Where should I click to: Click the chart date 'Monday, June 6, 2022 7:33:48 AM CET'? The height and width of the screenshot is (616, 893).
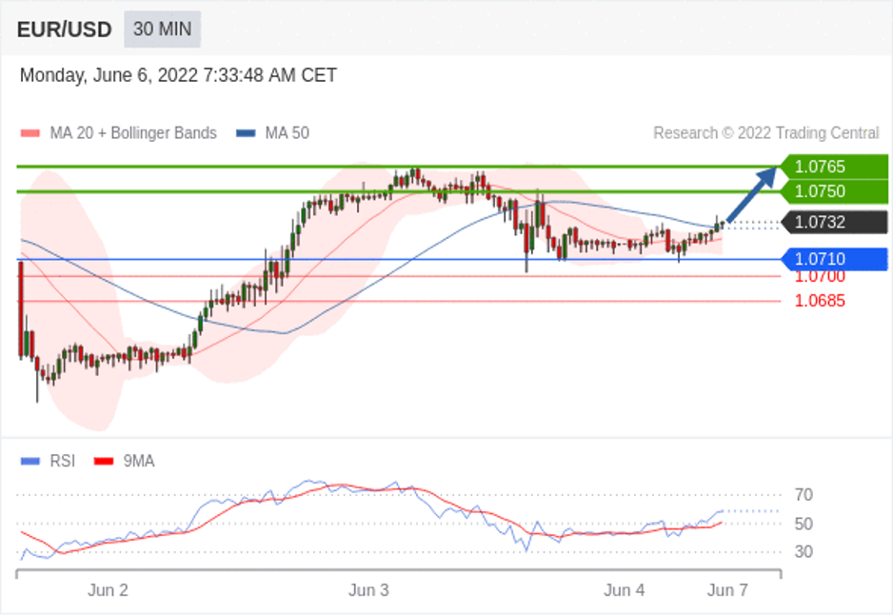(178, 75)
